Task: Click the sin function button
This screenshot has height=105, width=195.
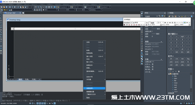Action: click(171, 59)
